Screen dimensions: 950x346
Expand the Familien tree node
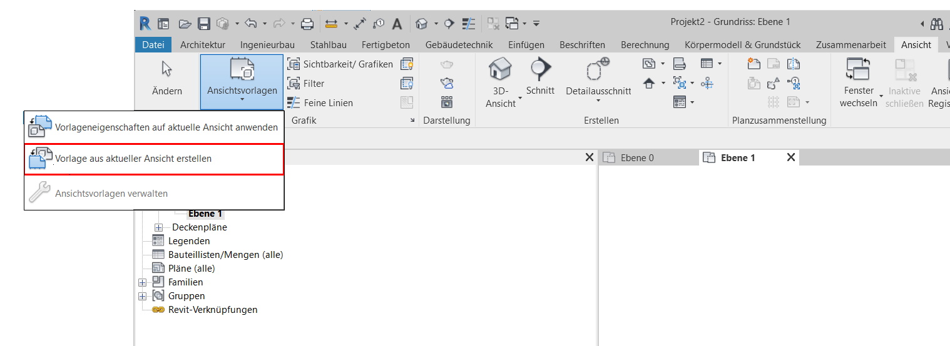coord(142,282)
